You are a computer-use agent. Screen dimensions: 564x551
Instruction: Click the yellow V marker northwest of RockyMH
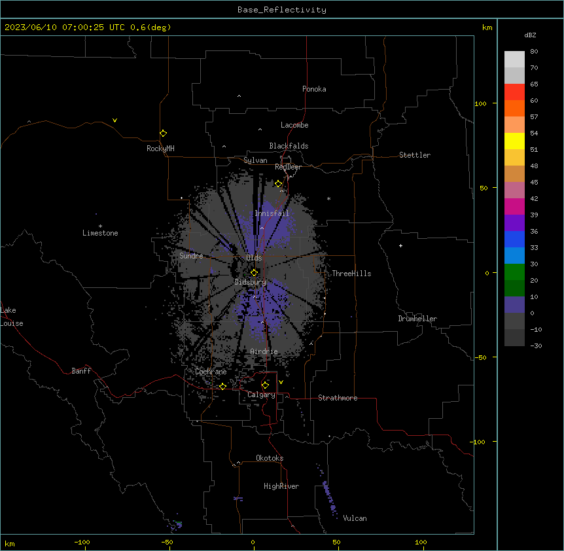click(115, 120)
